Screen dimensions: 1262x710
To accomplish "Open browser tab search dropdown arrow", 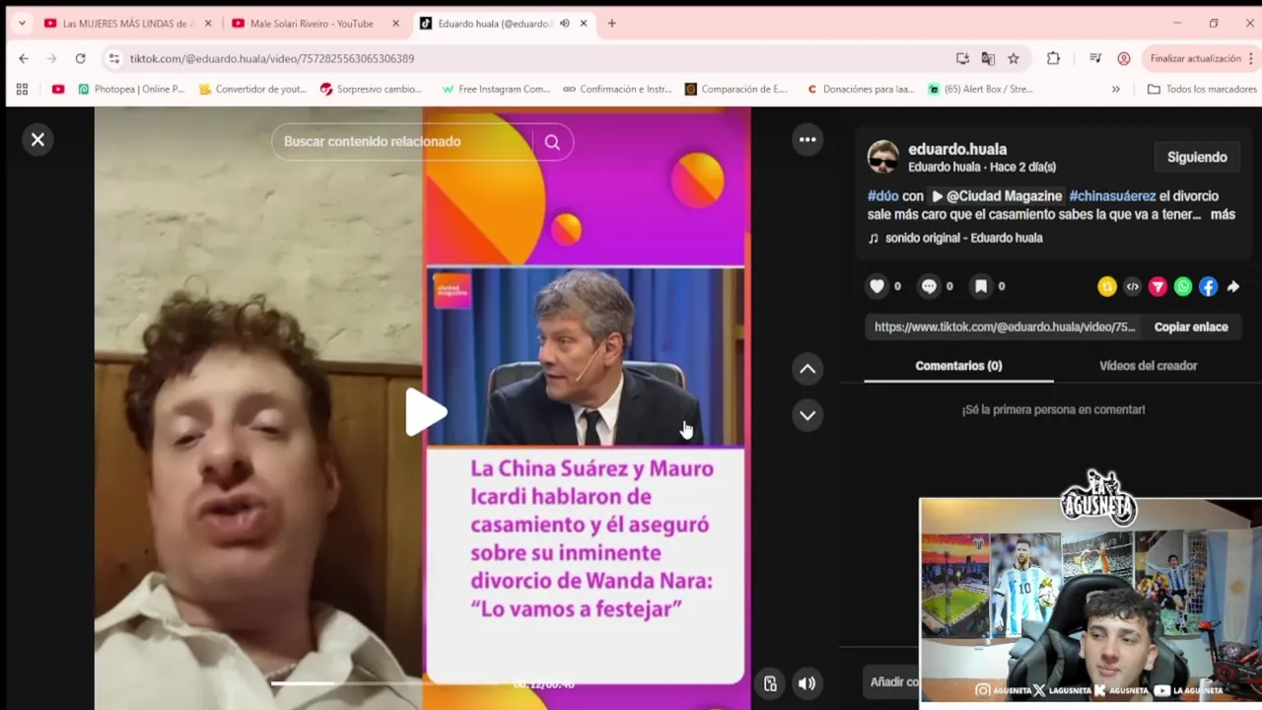I will [22, 23].
